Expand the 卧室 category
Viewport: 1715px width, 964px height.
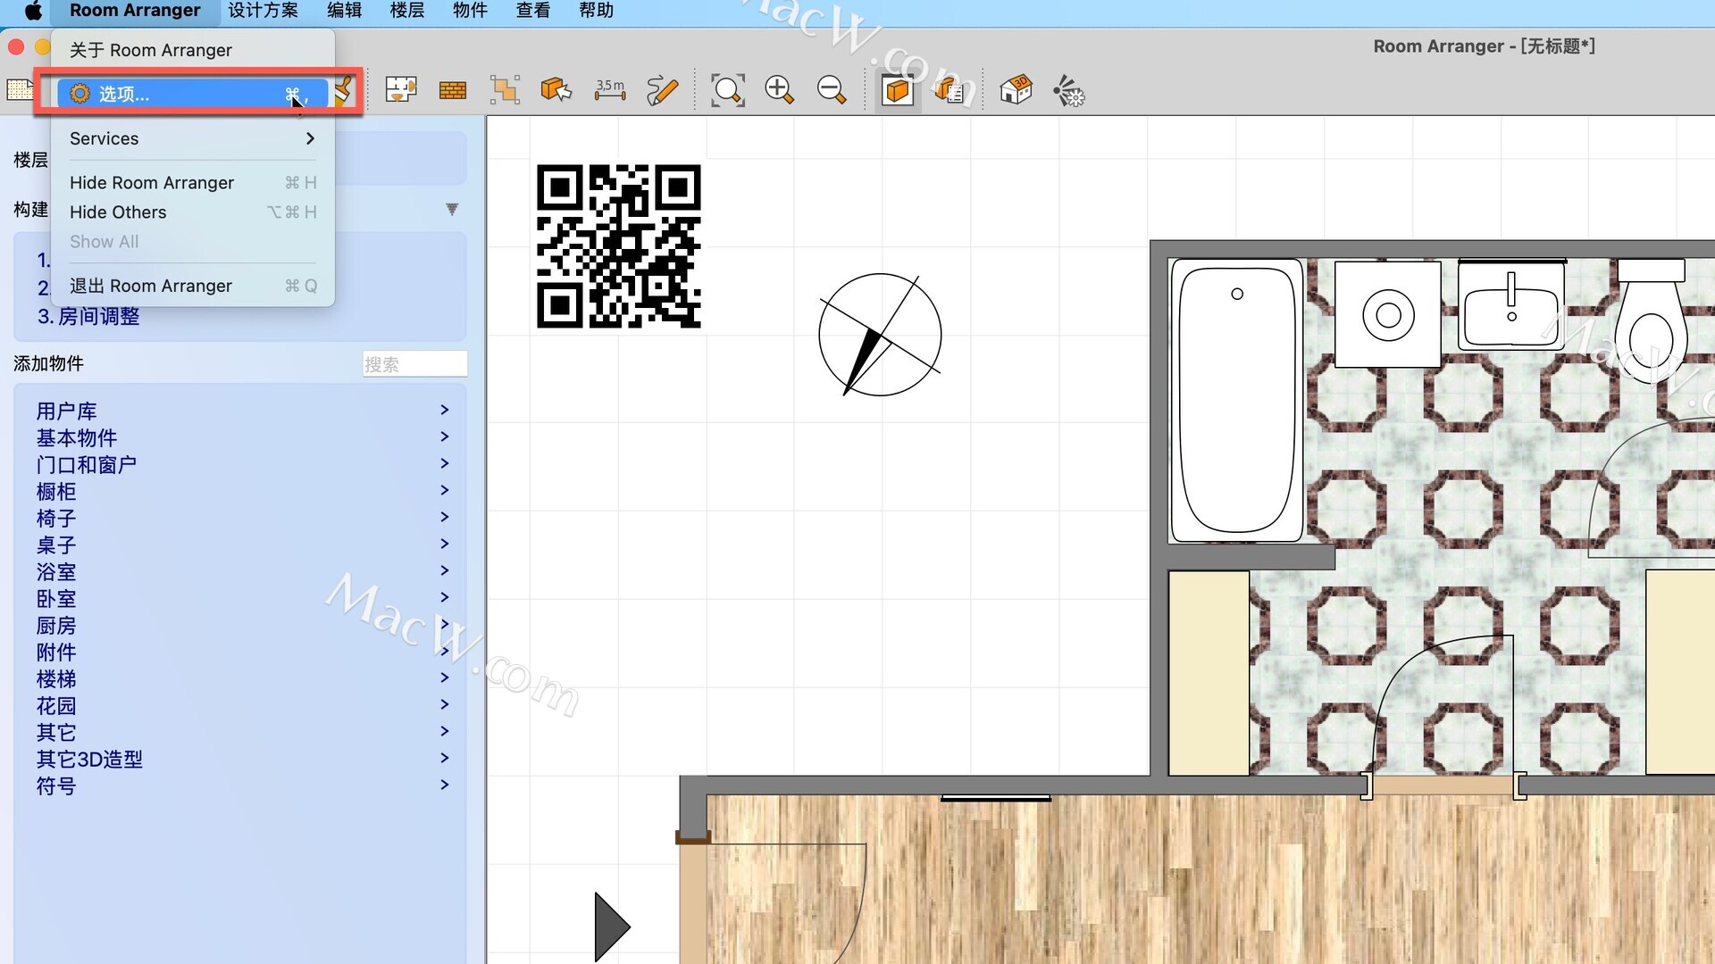[241, 598]
